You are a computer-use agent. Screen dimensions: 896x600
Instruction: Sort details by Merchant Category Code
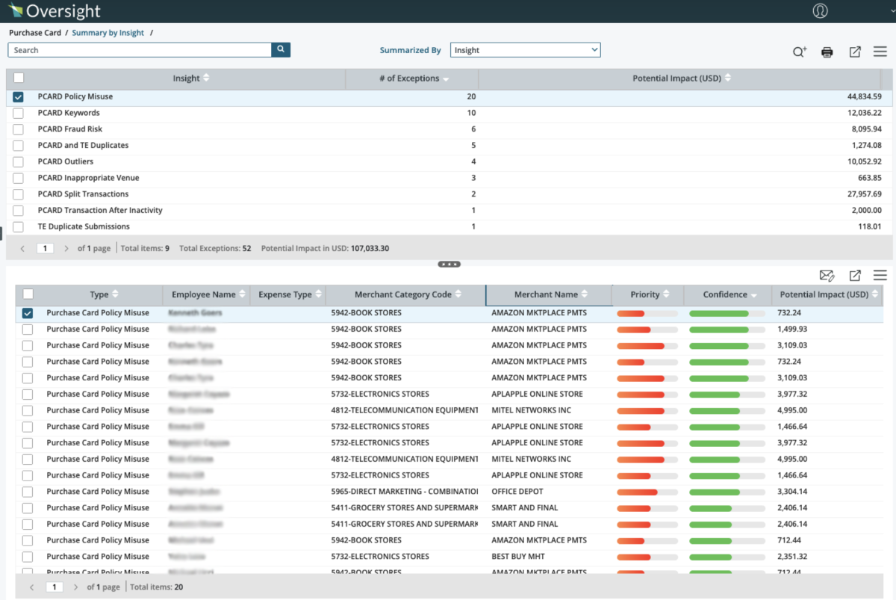(408, 294)
